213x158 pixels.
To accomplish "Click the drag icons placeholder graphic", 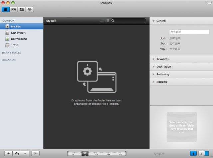I will 97,77.
